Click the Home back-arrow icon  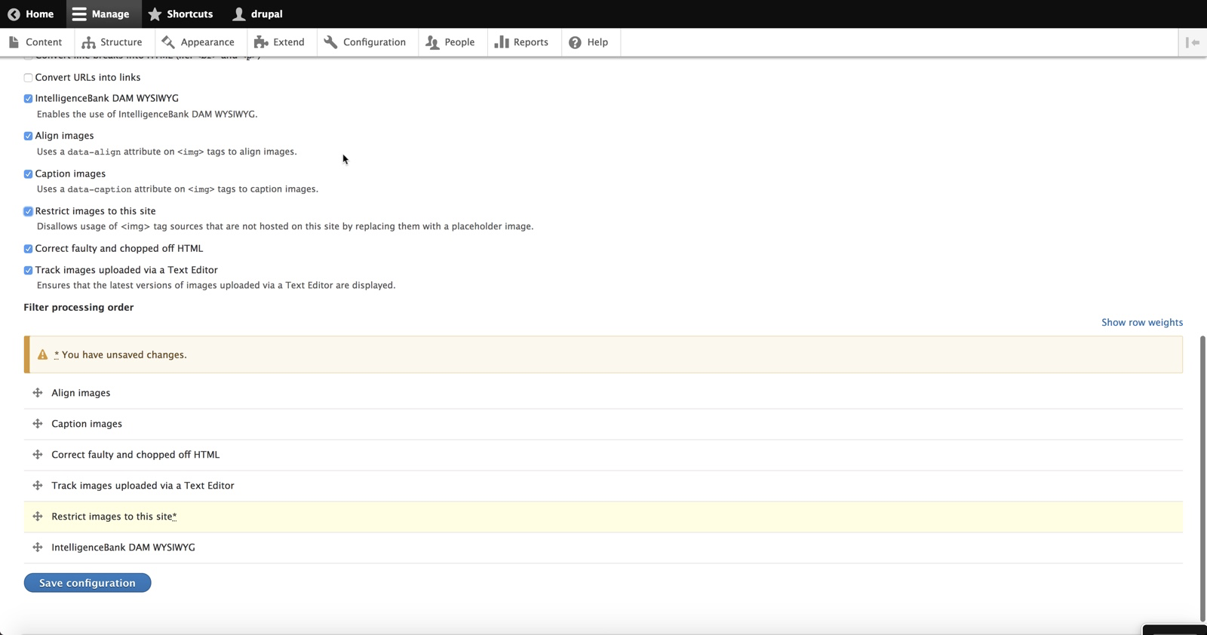click(x=14, y=14)
